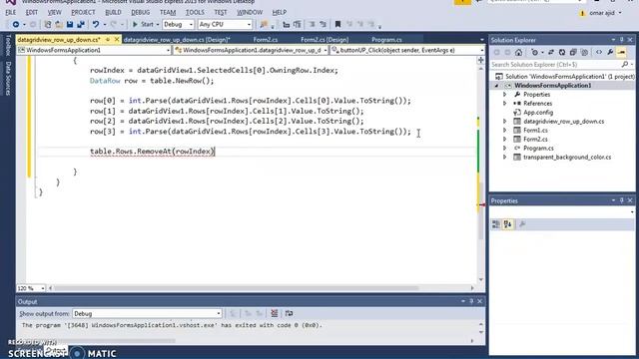Open the TEAM menu
The image size is (639, 359).
[x=168, y=13]
